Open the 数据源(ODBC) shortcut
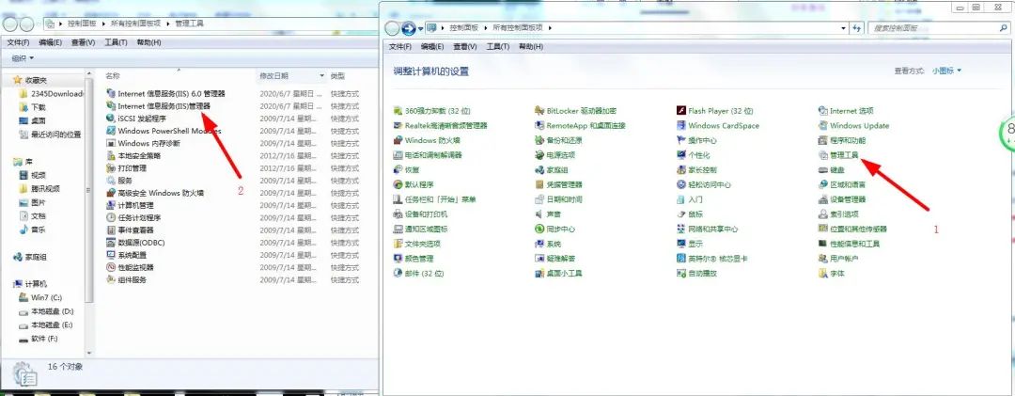This screenshot has width=1015, height=396. tap(141, 242)
